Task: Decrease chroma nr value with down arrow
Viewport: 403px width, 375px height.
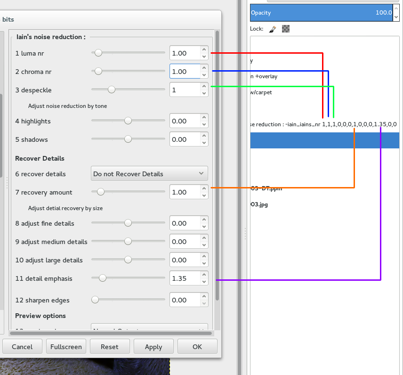Action: click(204, 75)
